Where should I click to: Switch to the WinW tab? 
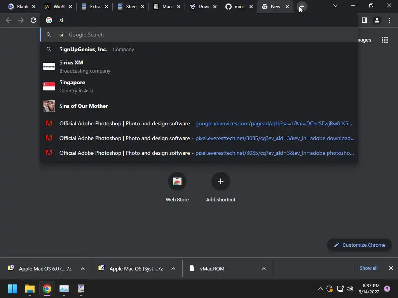pos(54,7)
